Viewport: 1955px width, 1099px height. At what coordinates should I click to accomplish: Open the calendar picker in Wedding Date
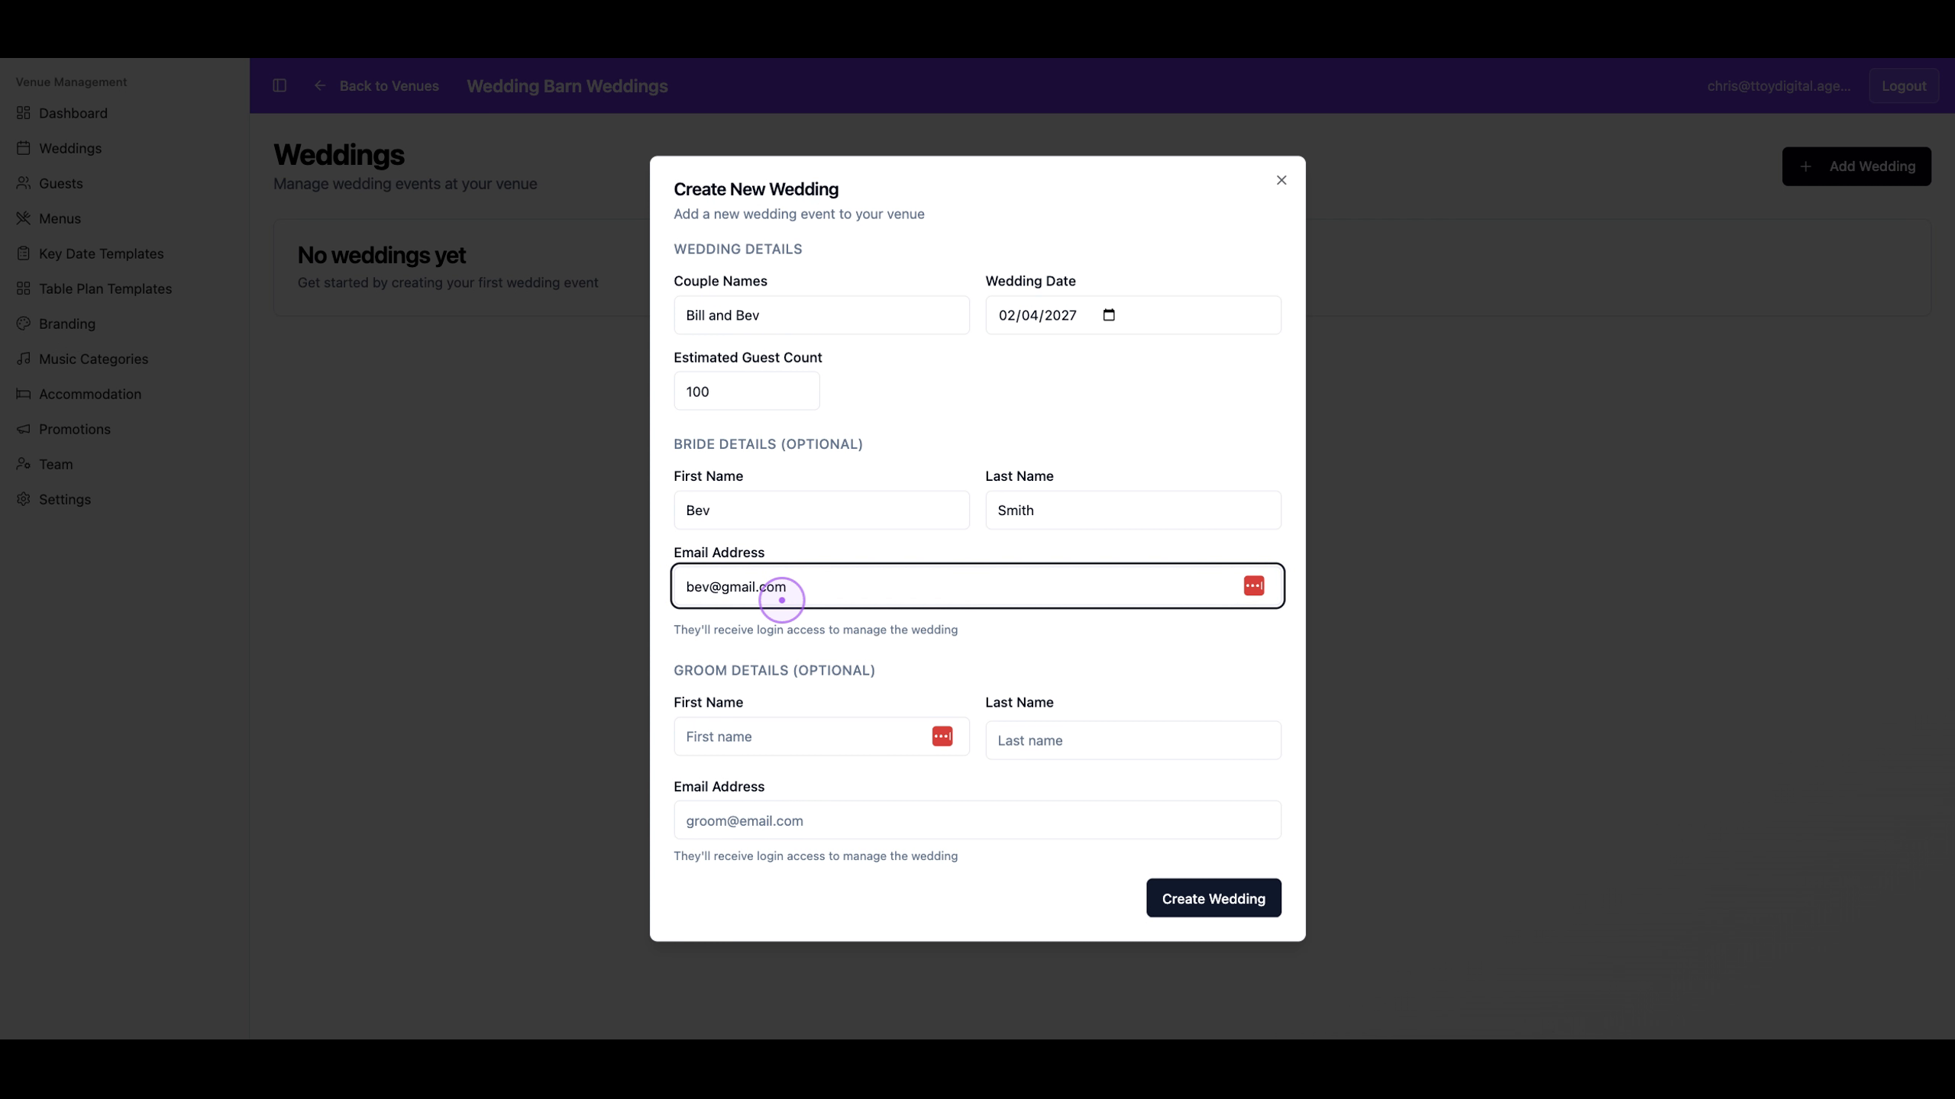[x=1109, y=314]
